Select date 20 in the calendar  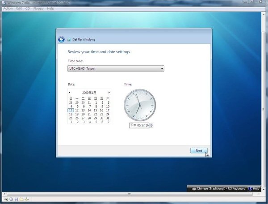(83, 114)
